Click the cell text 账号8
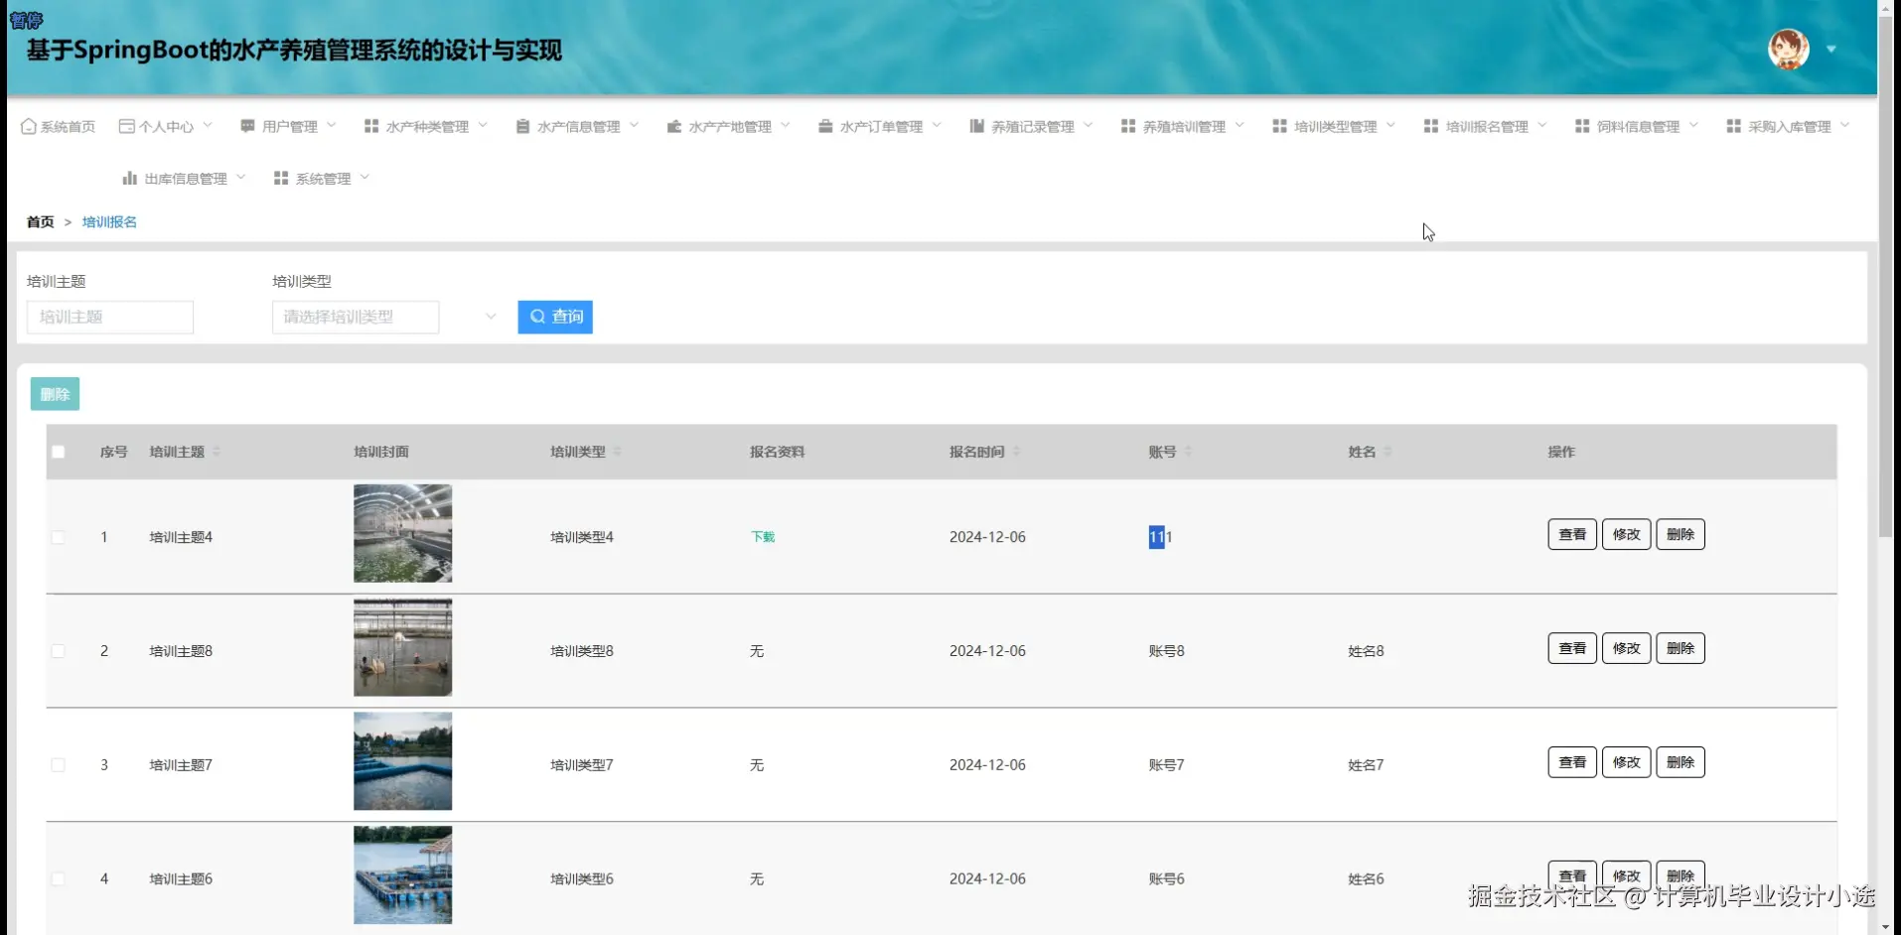This screenshot has height=935, width=1901. 1167,651
